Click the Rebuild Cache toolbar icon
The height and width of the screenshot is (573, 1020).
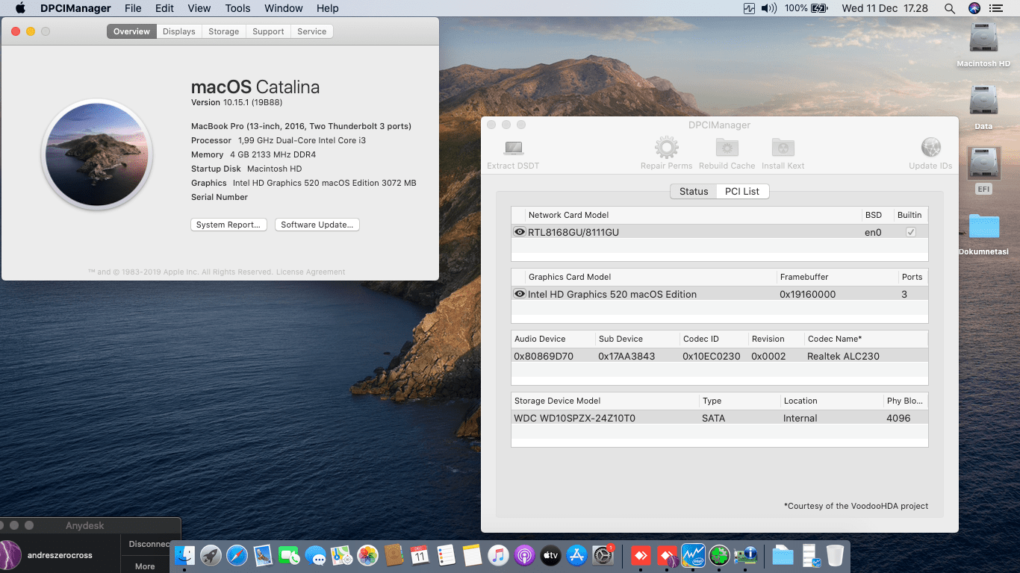[x=727, y=148]
